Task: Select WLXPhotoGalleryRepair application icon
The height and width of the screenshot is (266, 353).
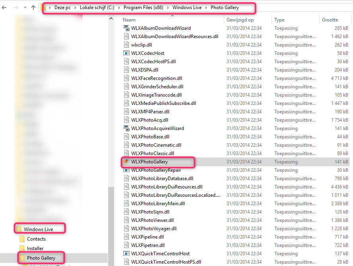Action: pyautogui.click(x=126, y=170)
